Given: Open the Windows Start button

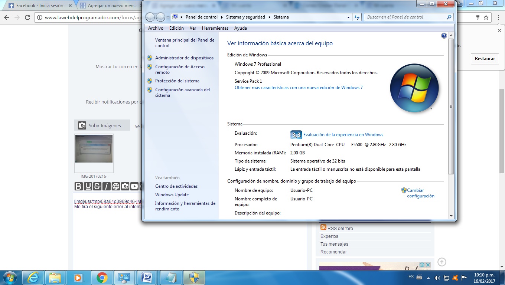Looking at the screenshot, I should pyautogui.click(x=10, y=278).
